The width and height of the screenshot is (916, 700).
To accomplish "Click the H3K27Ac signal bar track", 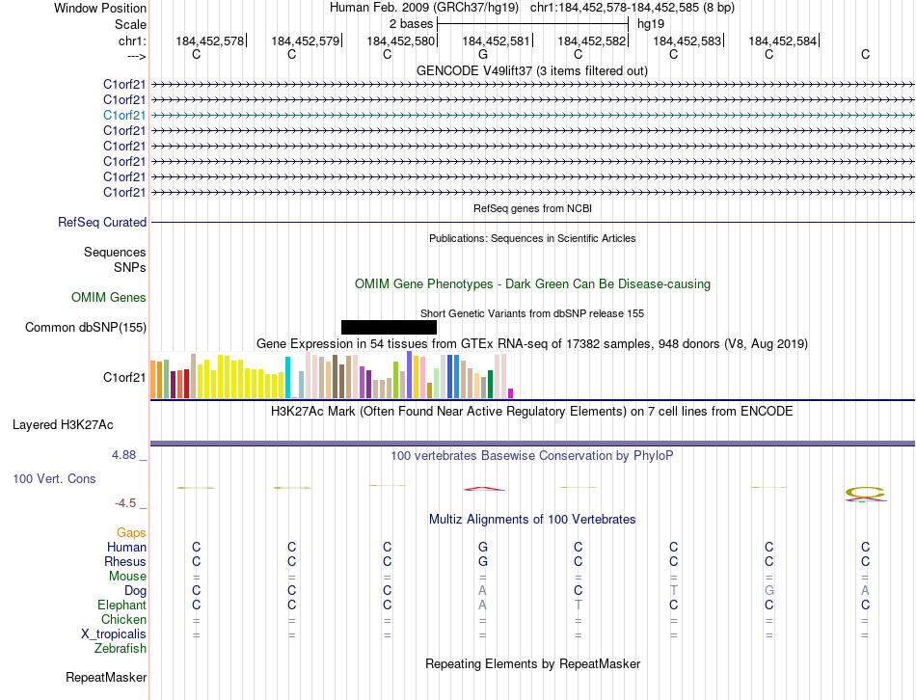I will [x=532, y=444].
